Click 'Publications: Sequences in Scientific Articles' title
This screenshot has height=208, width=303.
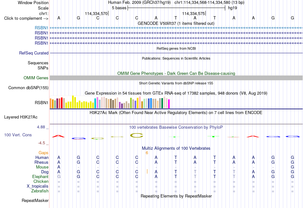pos(176,59)
